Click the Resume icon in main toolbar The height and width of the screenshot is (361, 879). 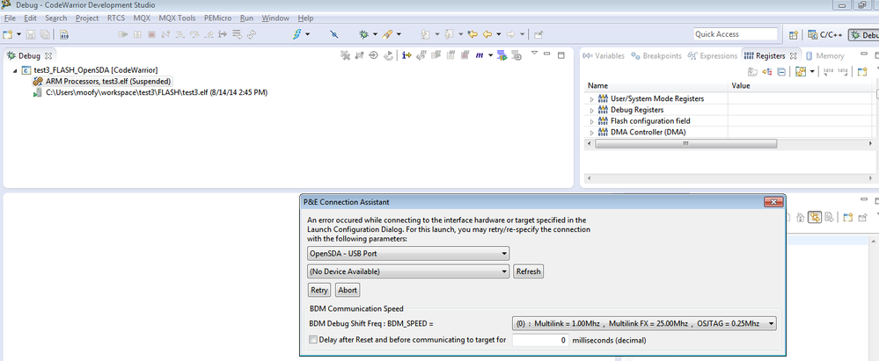tap(123, 34)
